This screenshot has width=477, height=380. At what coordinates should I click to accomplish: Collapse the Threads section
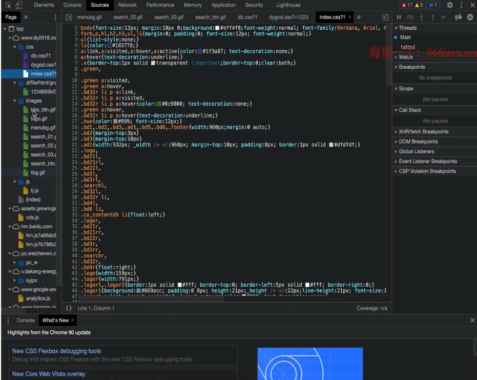pos(396,28)
